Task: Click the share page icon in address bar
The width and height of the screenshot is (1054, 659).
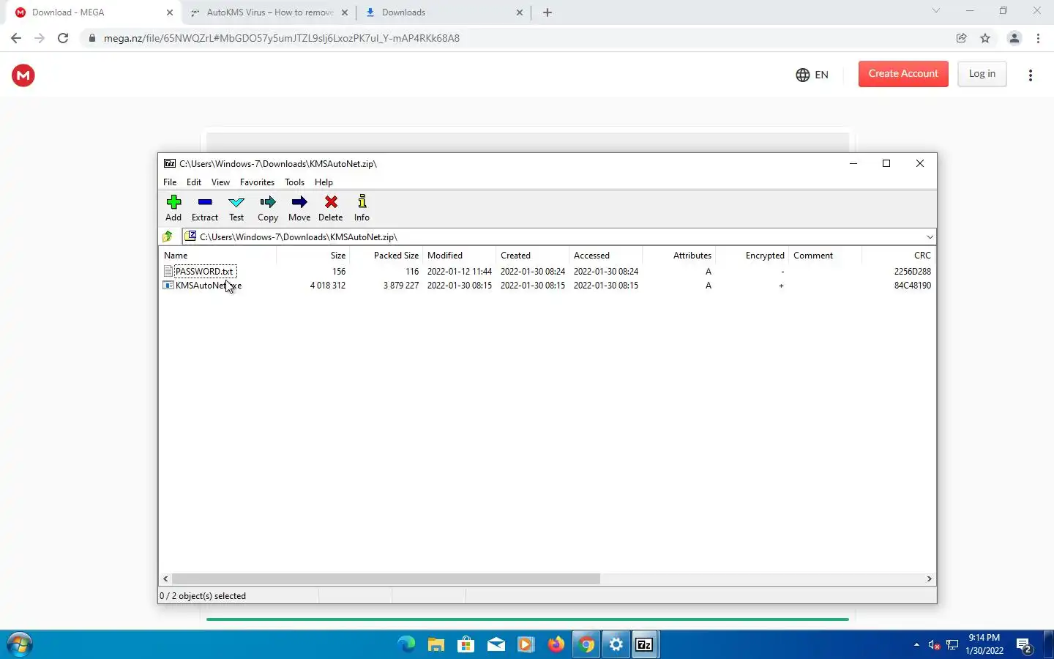Action: pyautogui.click(x=962, y=38)
